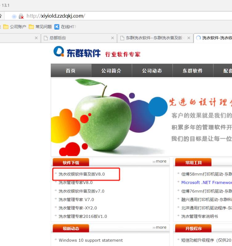Open the 公司简介 navigation menu item

coord(112,71)
